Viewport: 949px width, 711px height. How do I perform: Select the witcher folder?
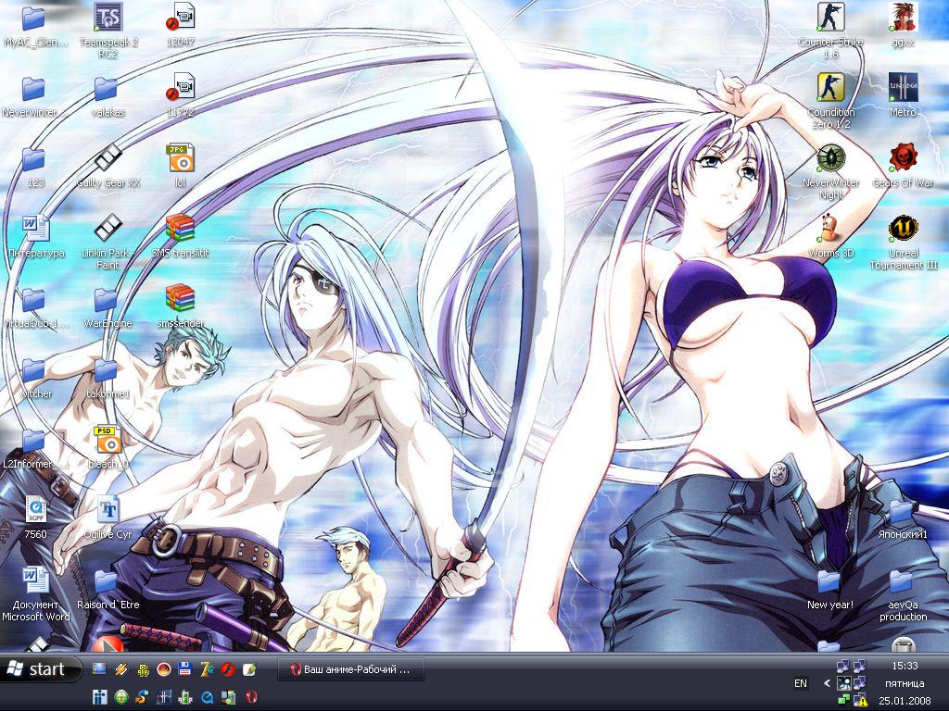(x=36, y=378)
